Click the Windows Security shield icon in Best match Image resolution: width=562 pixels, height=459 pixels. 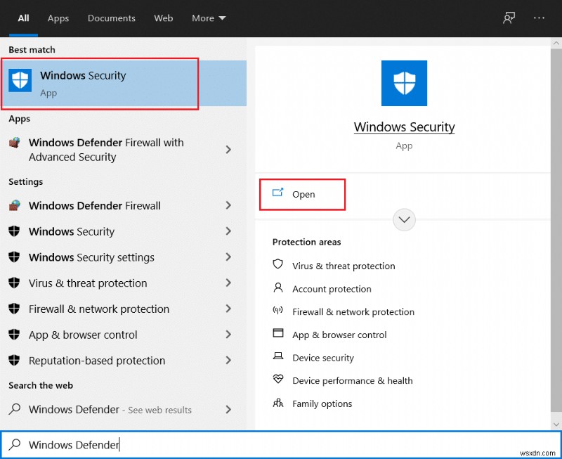[20, 81]
